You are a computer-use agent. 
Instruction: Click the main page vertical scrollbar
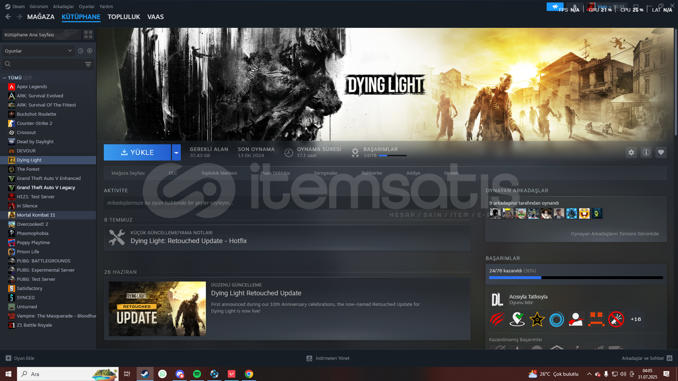[x=676, y=83]
